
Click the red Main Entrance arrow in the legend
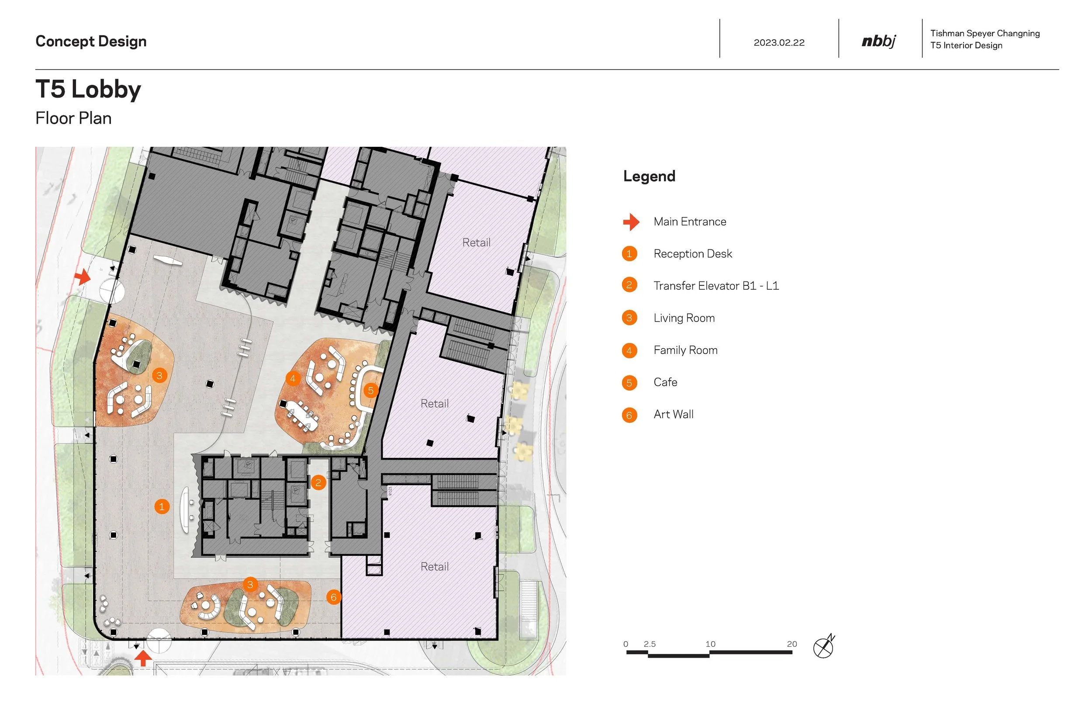[x=631, y=222]
